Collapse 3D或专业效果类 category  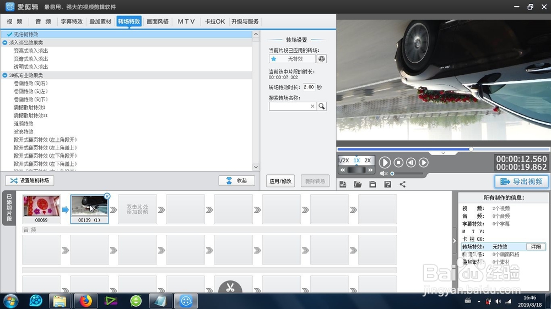pos(4,75)
